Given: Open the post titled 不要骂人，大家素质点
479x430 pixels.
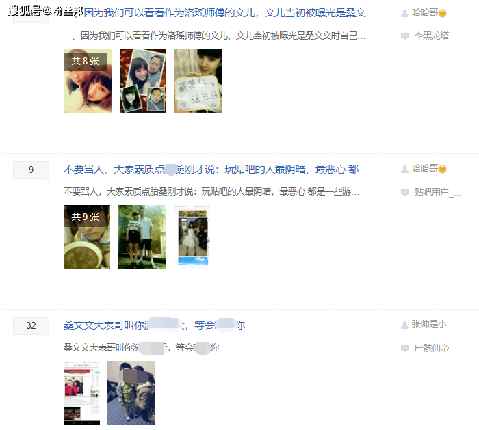Looking at the screenshot, I should click(211, 169).
